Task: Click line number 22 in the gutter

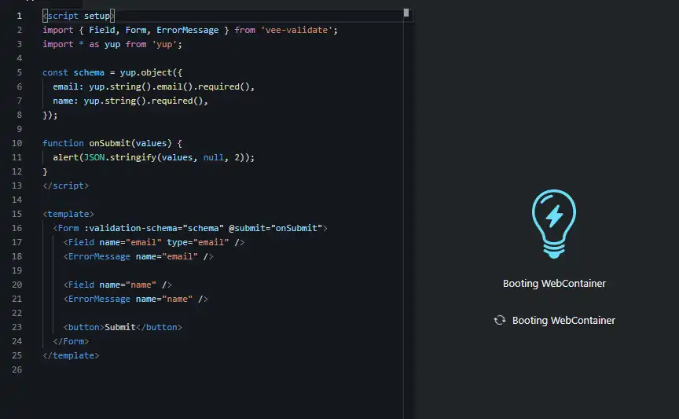Action: click(17, 313)
